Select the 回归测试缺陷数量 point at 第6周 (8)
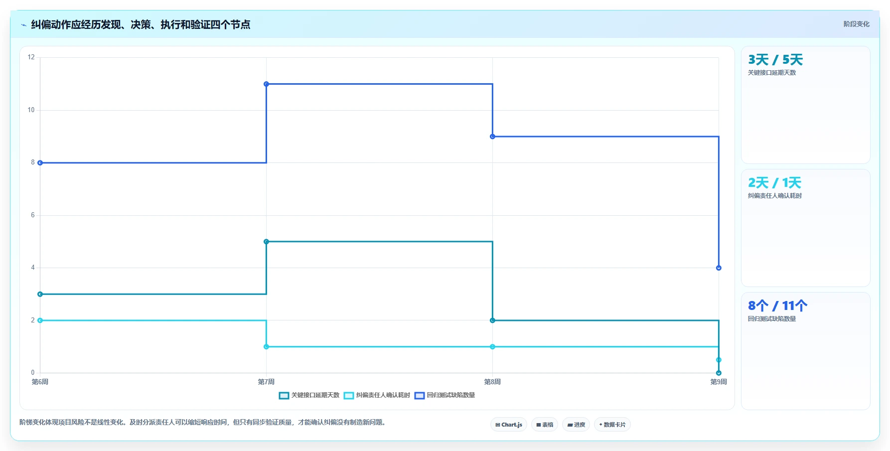890x451 pixels. click(x=40, y=163)
